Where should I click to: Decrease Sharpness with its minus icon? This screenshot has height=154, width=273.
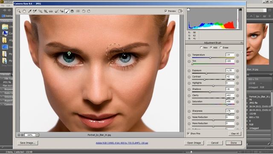[189, 111]
